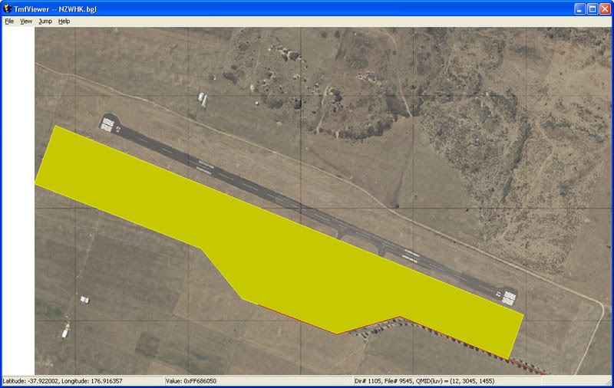
Task: Click the TmfViewer application icon in title bar
Action: tap(8, 8)
